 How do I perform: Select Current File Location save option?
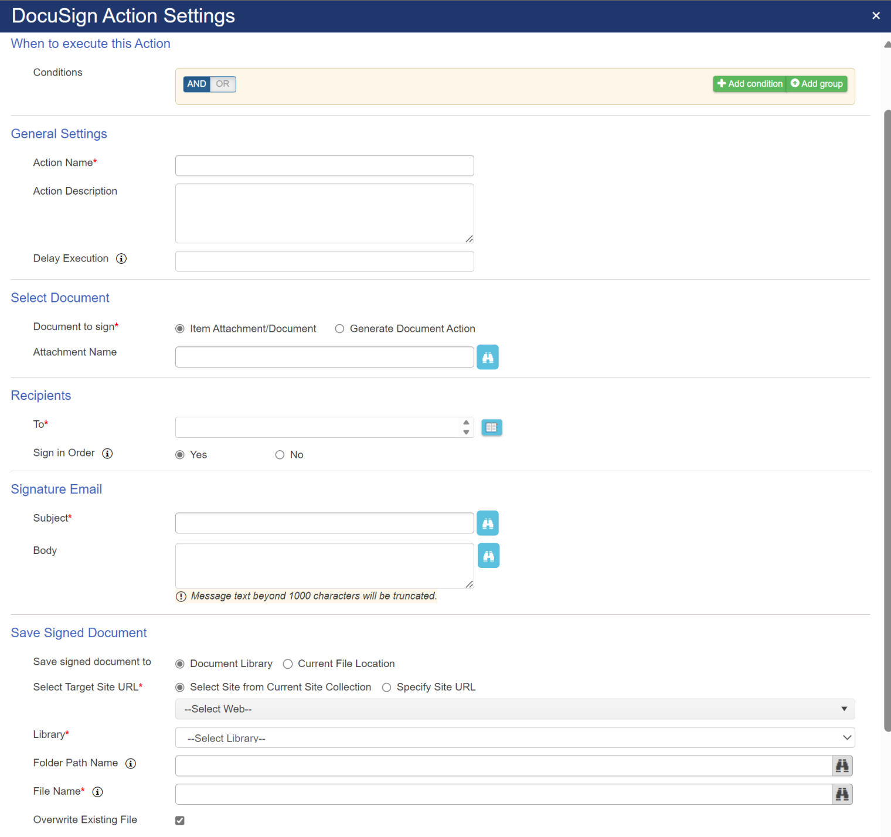pyautogui.click(x=288, y=664)
